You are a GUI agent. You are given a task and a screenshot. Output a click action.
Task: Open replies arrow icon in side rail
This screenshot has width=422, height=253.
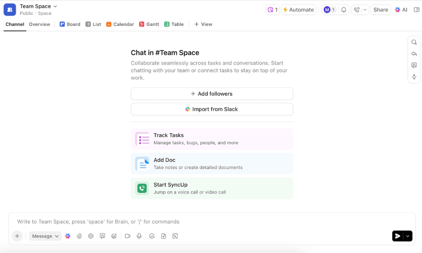point(414,54)
